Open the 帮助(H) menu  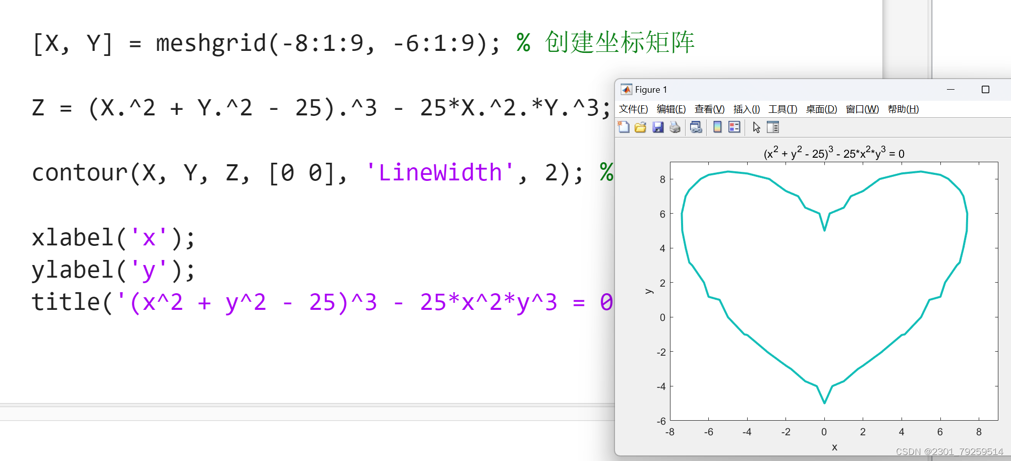coord(904,109)
